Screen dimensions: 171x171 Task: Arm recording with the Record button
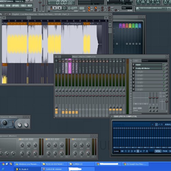tap(64, 8)
